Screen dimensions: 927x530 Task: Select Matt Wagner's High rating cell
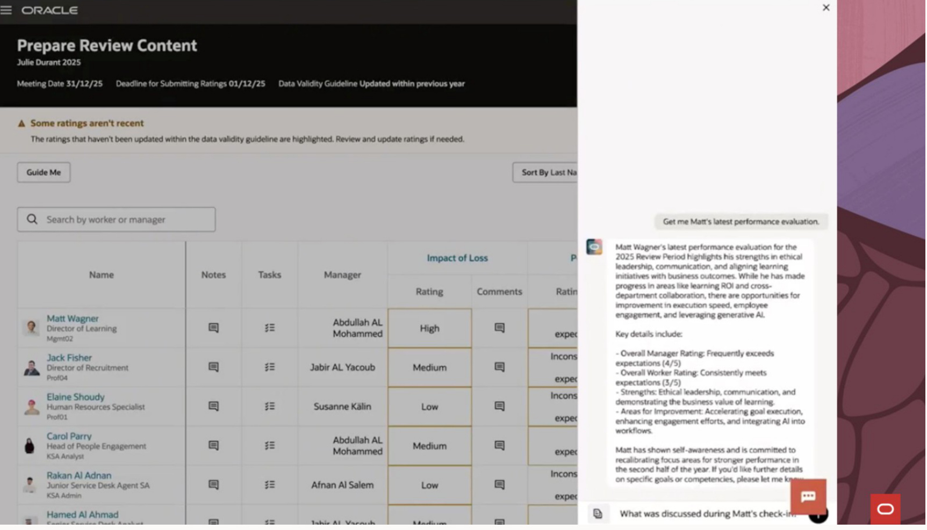coord(429,328)
